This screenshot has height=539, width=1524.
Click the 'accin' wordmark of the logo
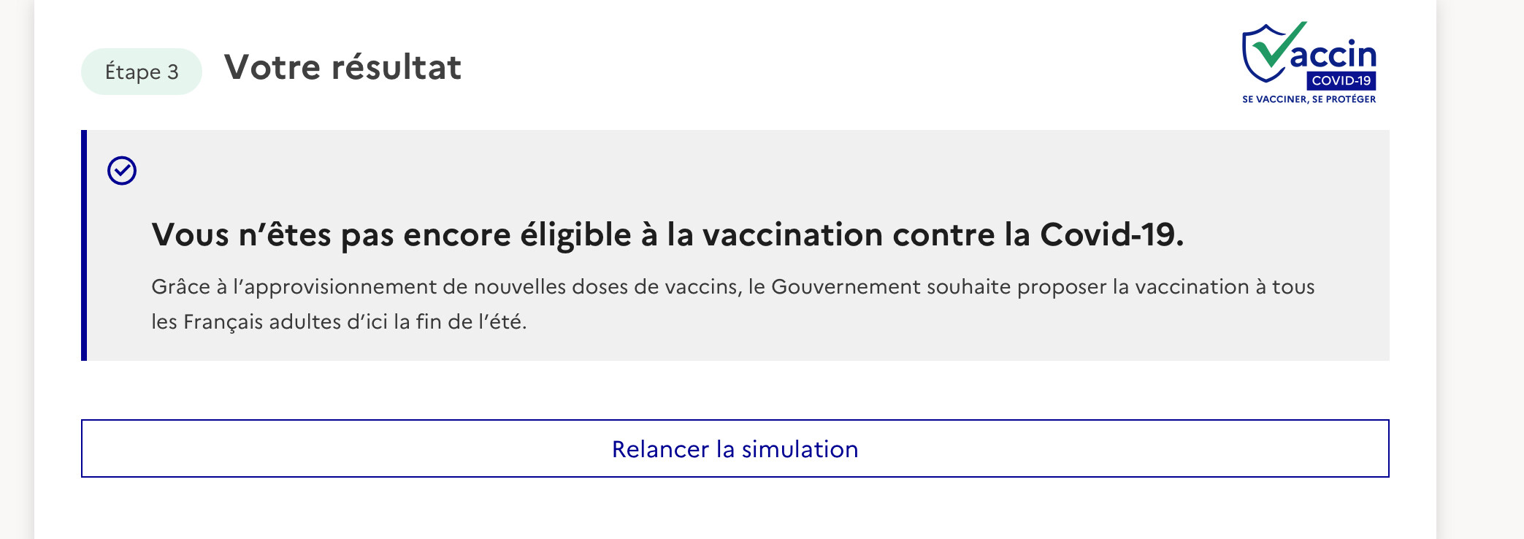[x=1333, y=55]
